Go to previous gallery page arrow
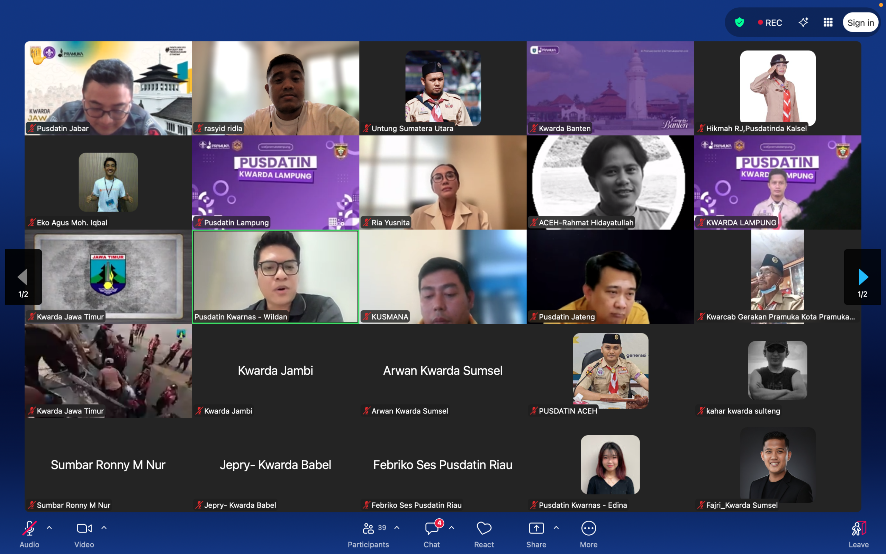Image resolution: width=886 pixels, height=554 pixels. pos(23,277)
